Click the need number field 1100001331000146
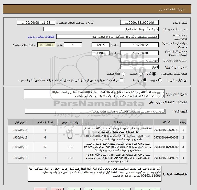197x190 pixels. (x=139, y=22)
